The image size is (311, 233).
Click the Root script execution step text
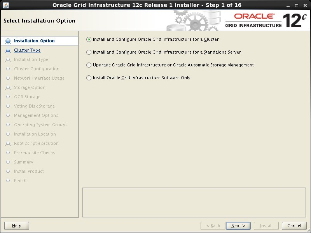pos(36,143)
